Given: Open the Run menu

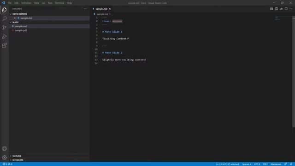Looking at the screenshot, I should click(50, 3).
